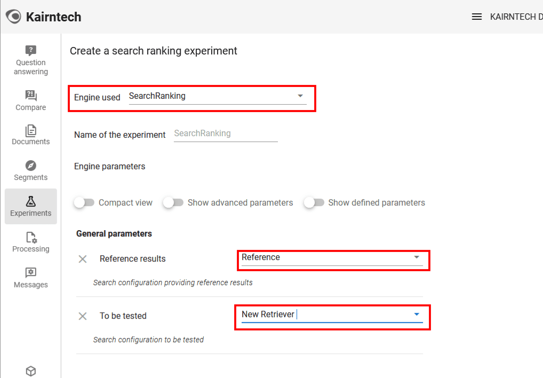Open the hamburger menu in the header
The width and height of the screenshot is (543, 378).
point(477,17)
